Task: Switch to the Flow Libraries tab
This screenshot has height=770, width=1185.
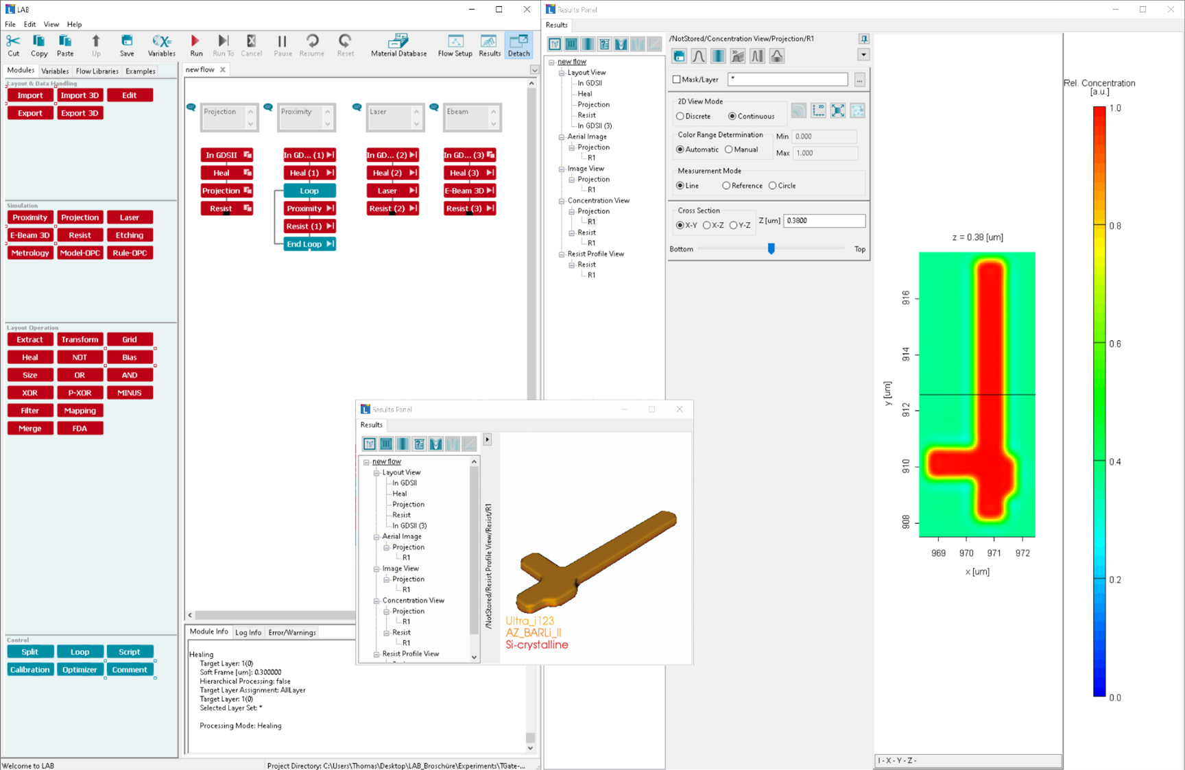Action: click(97, 71)
